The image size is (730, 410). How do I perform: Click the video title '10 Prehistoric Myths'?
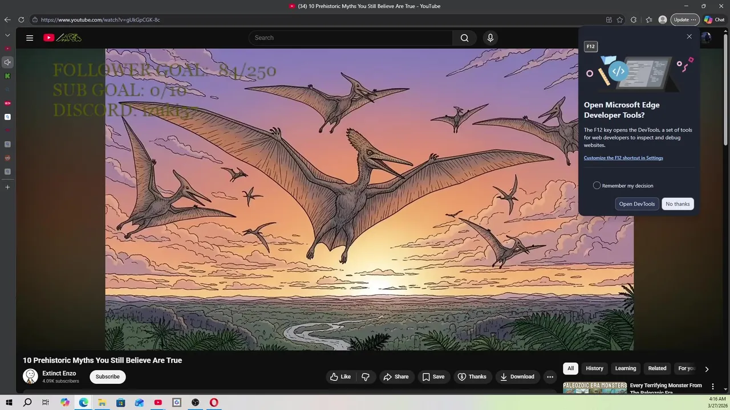coord(102,360)
